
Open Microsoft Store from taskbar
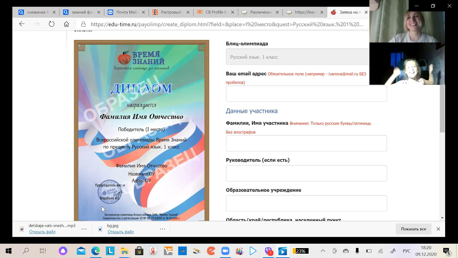coord(139,251)
